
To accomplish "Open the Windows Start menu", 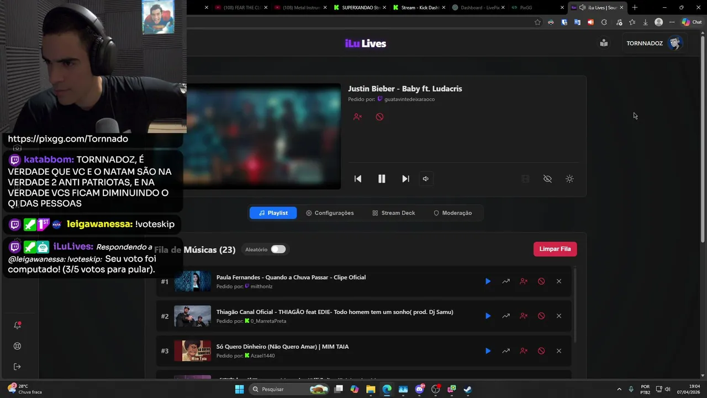I will point(239,389).
